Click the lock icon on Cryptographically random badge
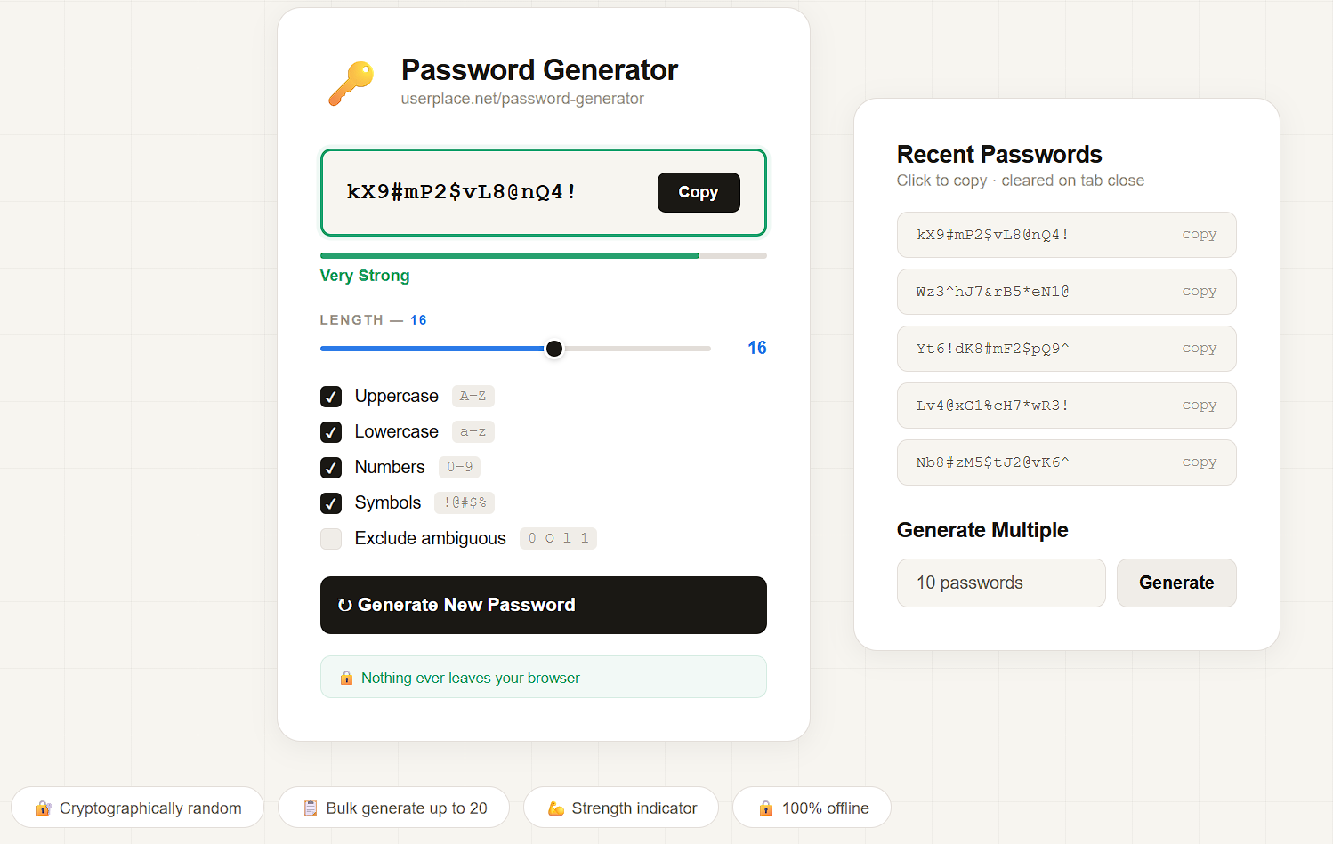 44,808
